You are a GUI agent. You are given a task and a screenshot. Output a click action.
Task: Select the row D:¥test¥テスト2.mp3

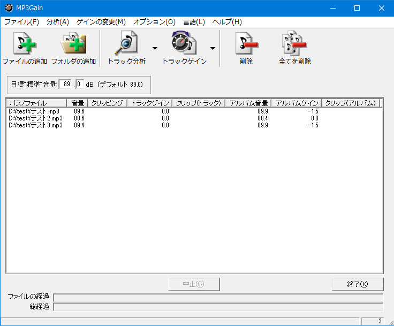(194, 118)
